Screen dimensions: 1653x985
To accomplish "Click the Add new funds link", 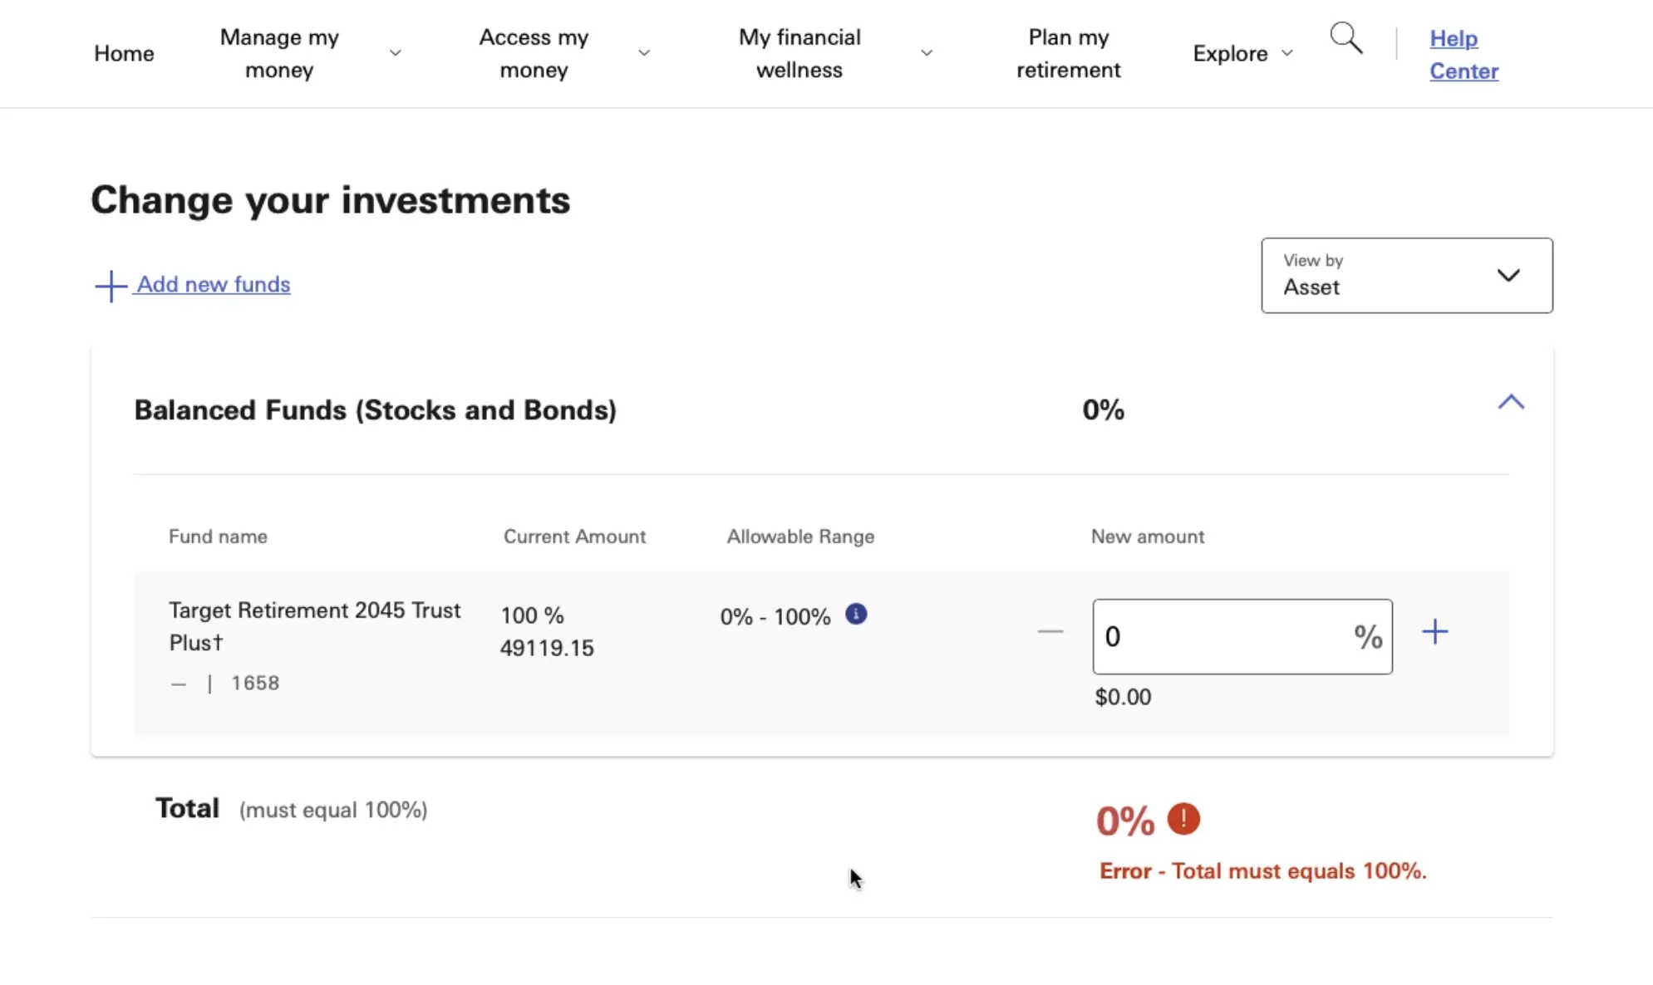I will pos(214,284).
